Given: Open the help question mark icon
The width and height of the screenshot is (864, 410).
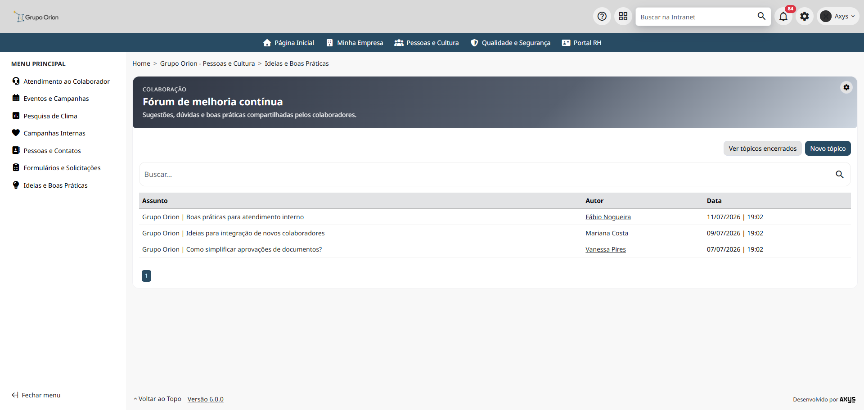Looking at the screenshot, I should click(602, 17).
